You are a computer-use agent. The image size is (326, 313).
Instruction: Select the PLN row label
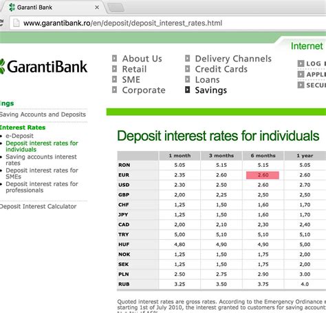pos(124,274)
